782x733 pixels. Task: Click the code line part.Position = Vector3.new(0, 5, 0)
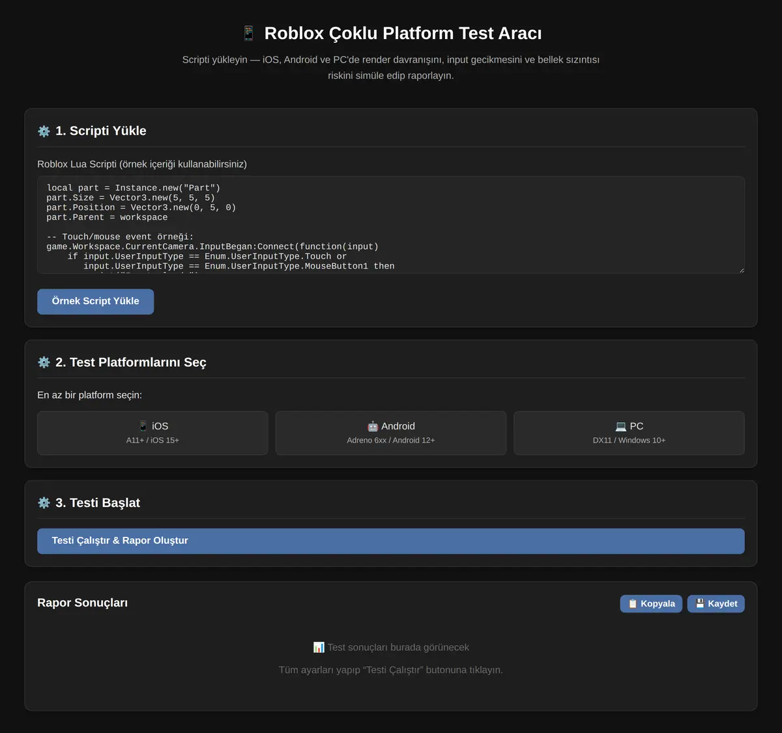141,208
